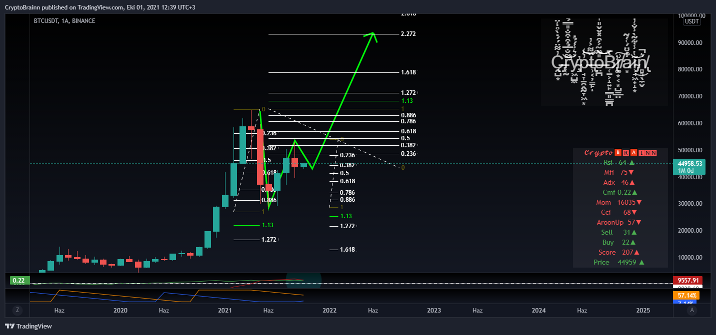The height and width of the screenshot is (335, 716).
Task: Click the Adx 46 row in indicator table
Action: [620, 182]
